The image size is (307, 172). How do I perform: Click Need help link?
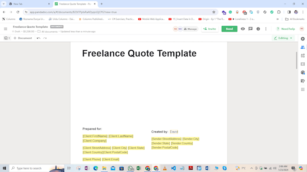285,29
